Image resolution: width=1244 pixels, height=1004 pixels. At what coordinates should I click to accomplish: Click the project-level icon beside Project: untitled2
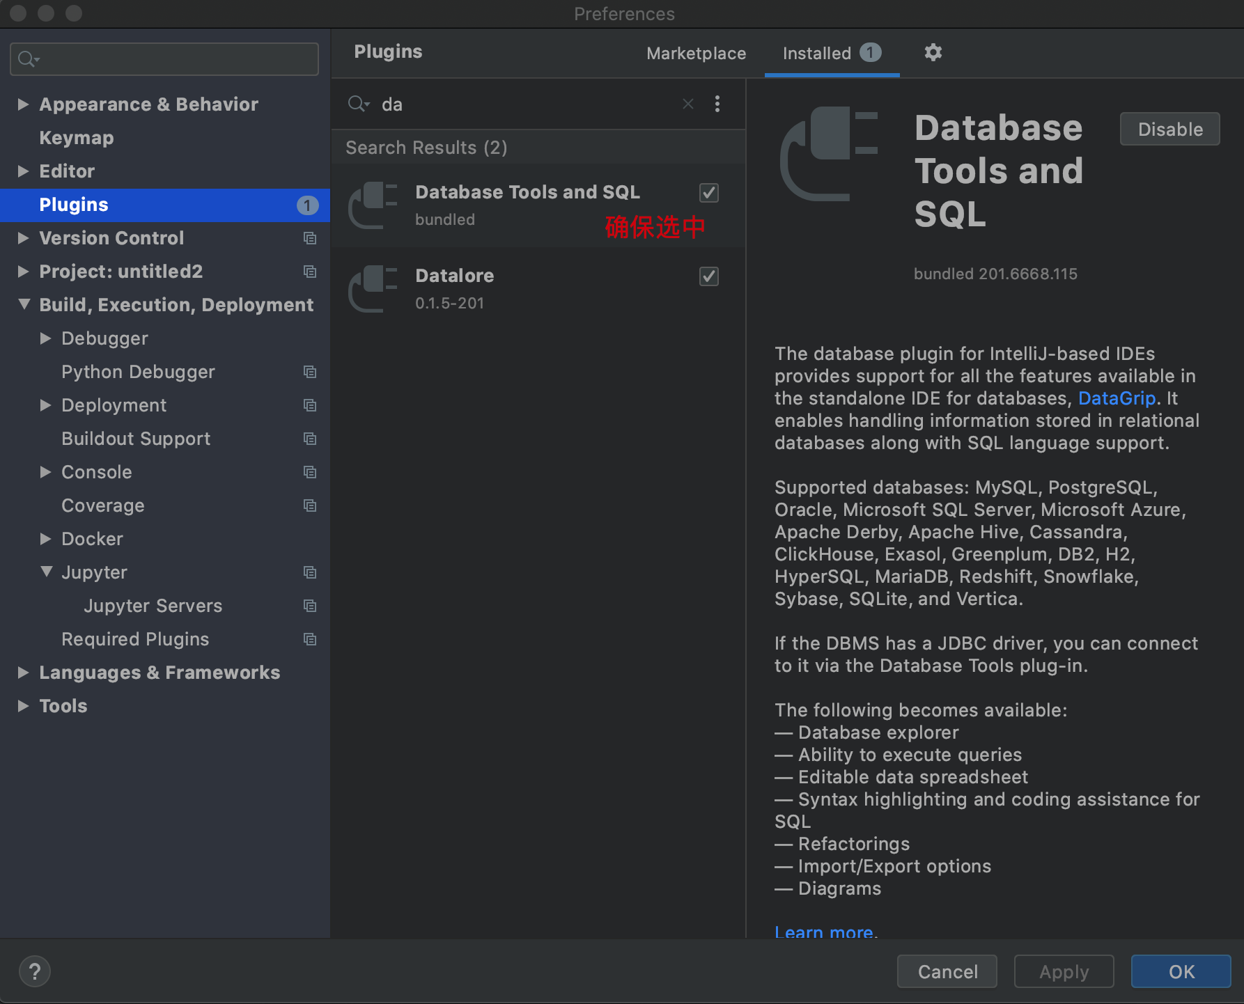(x=310, y=272)
